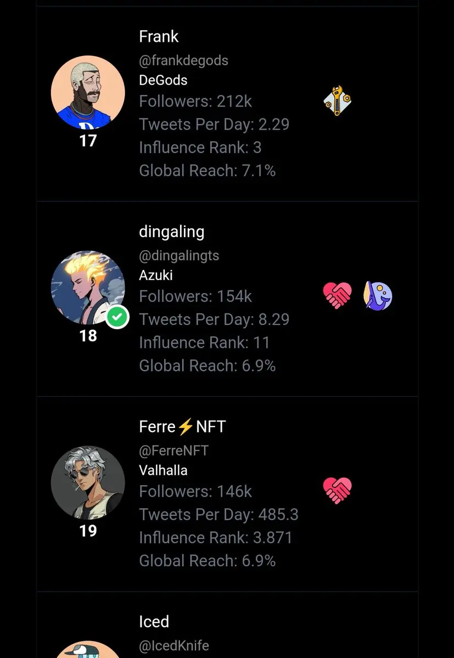Open the @dingalingts handle

point(179,256)
